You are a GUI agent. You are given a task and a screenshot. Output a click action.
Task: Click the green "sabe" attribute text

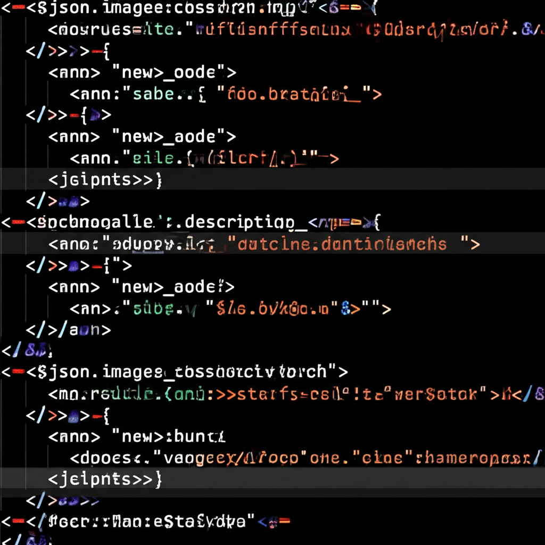(154, 94)
